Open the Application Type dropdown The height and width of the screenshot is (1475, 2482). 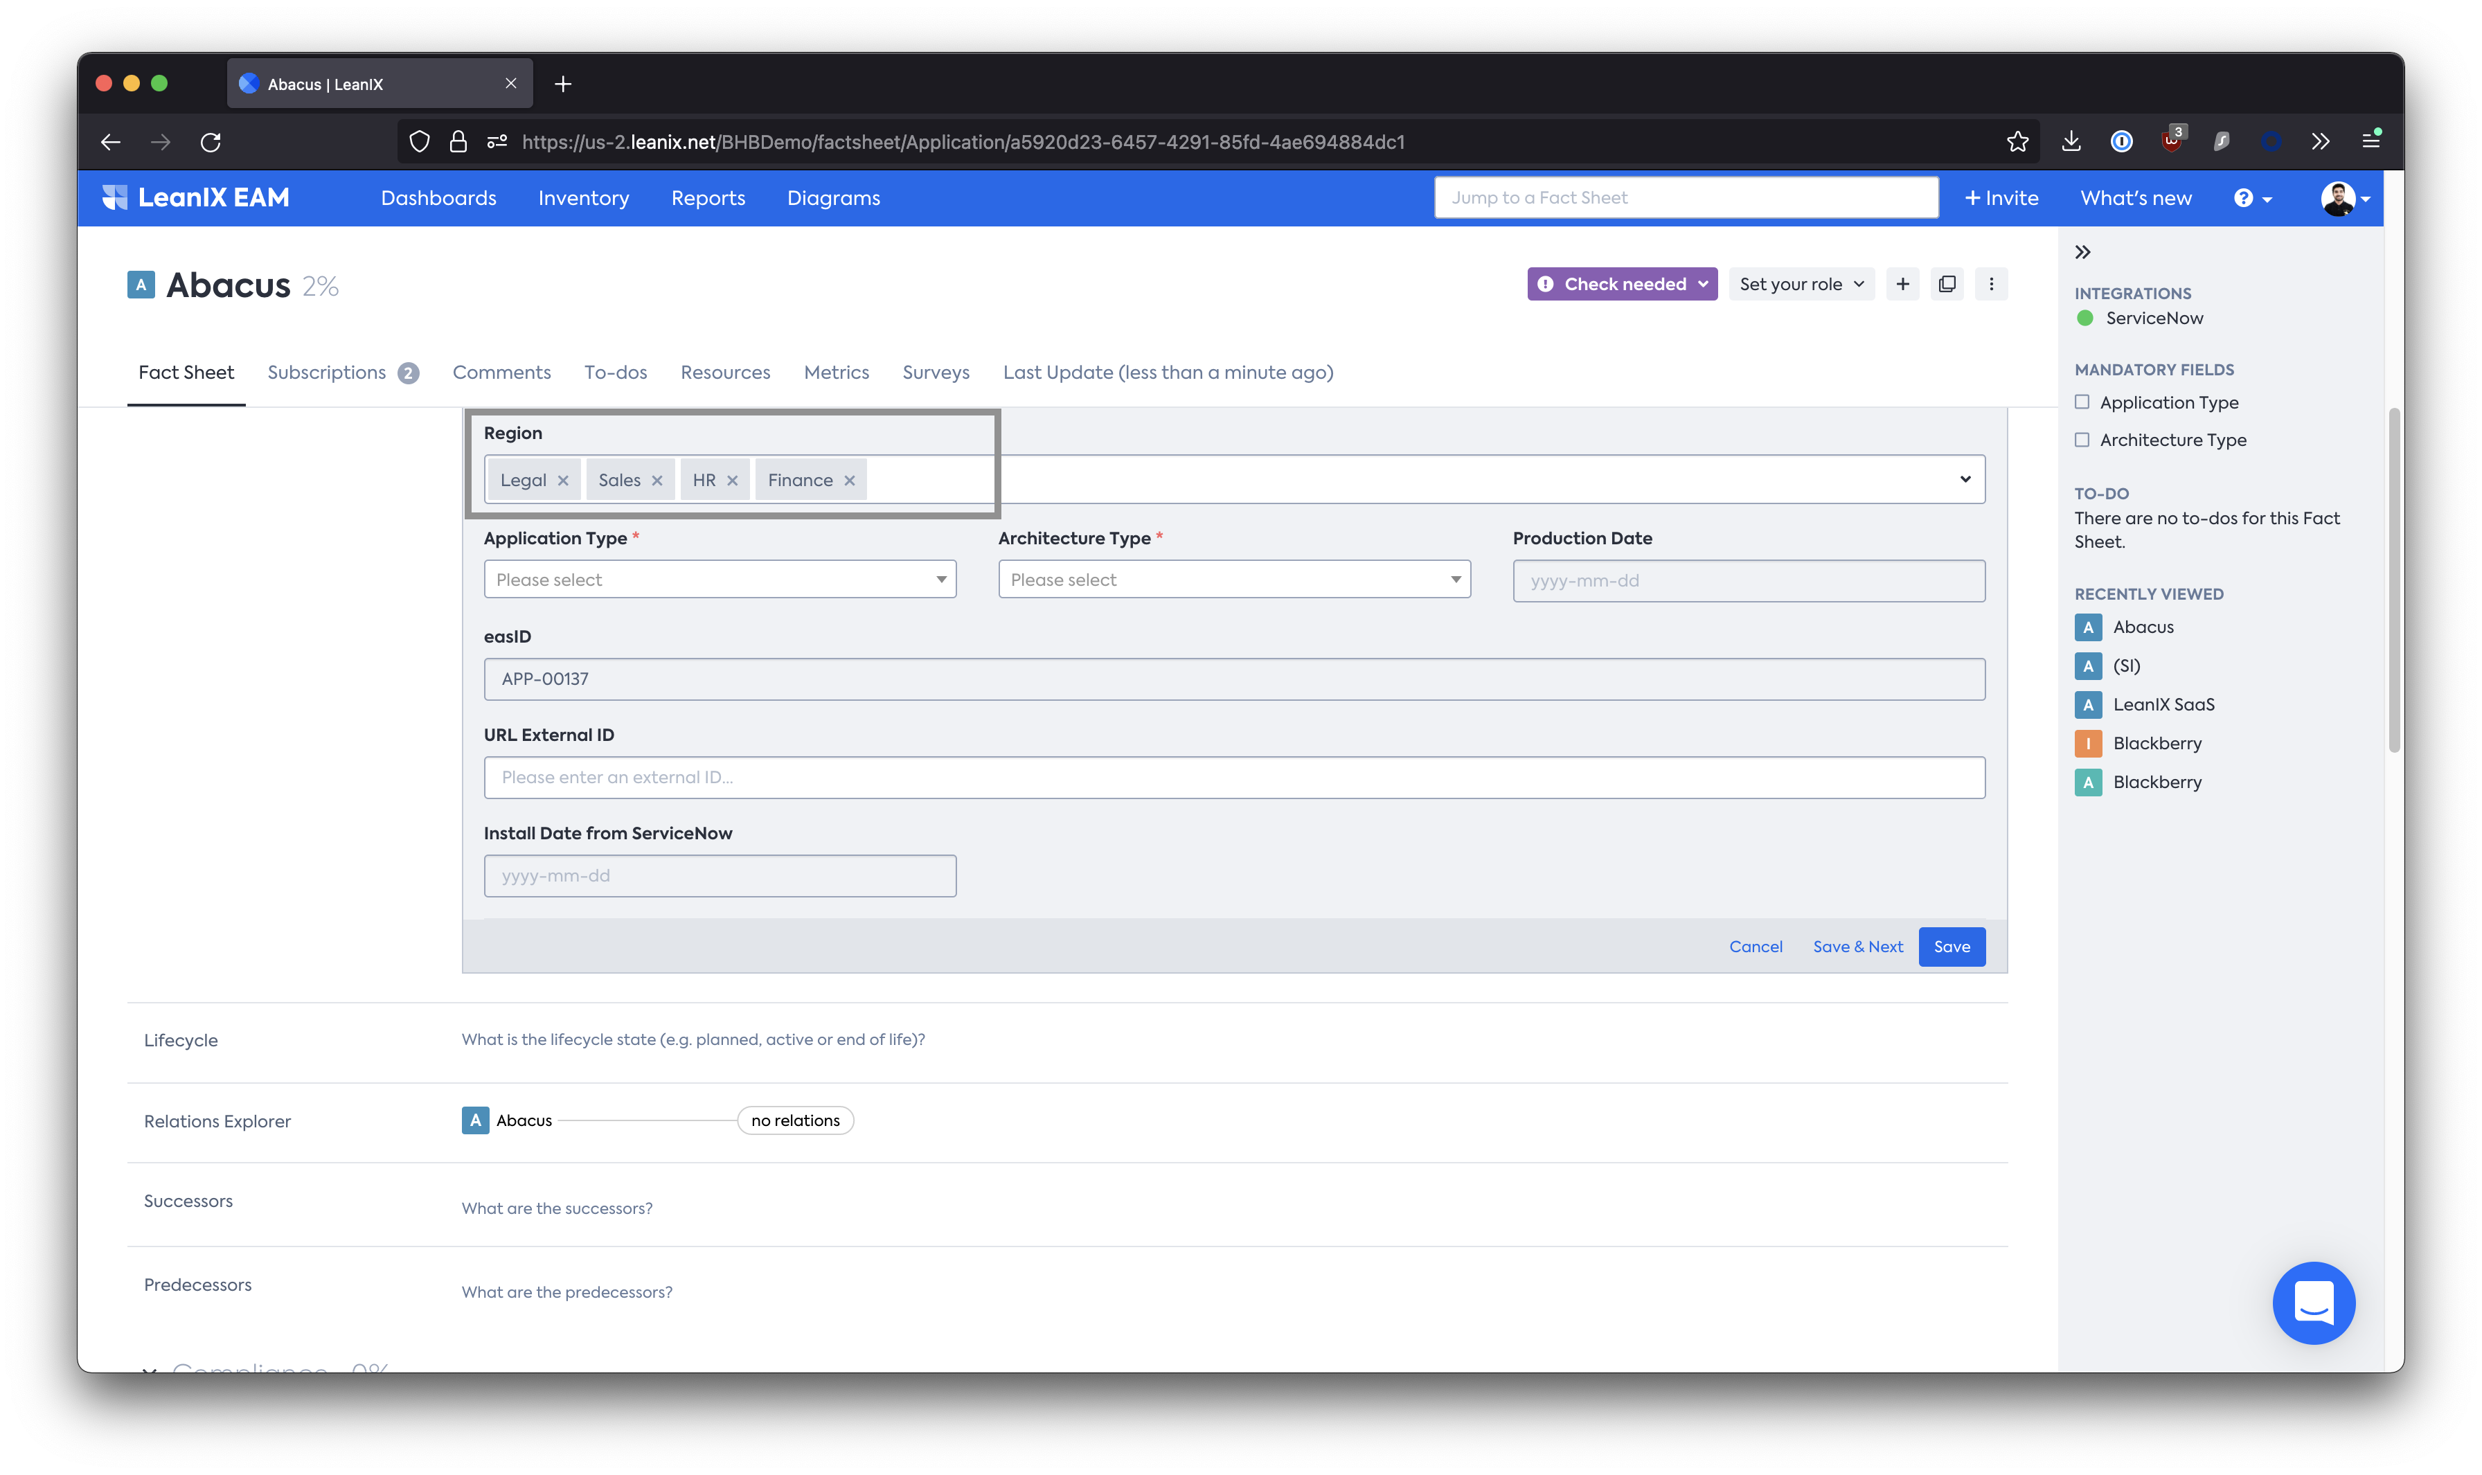(720, 580)
